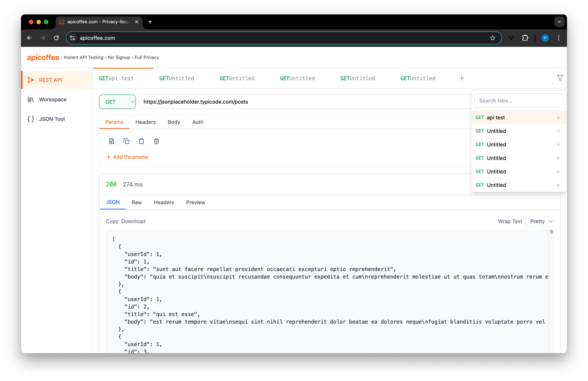
Task: Open JSON Tool in the sidebar
Action: [57, 119]
